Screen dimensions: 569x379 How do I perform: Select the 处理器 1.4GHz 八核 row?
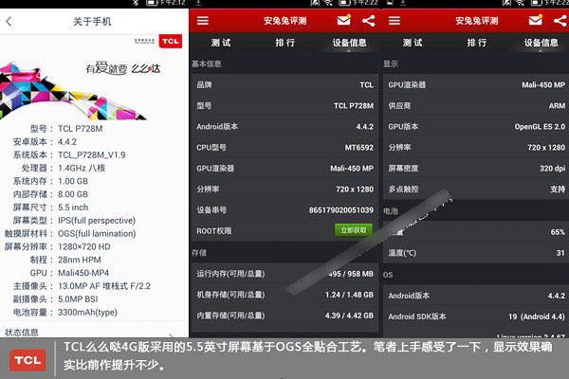coord(64,168)
